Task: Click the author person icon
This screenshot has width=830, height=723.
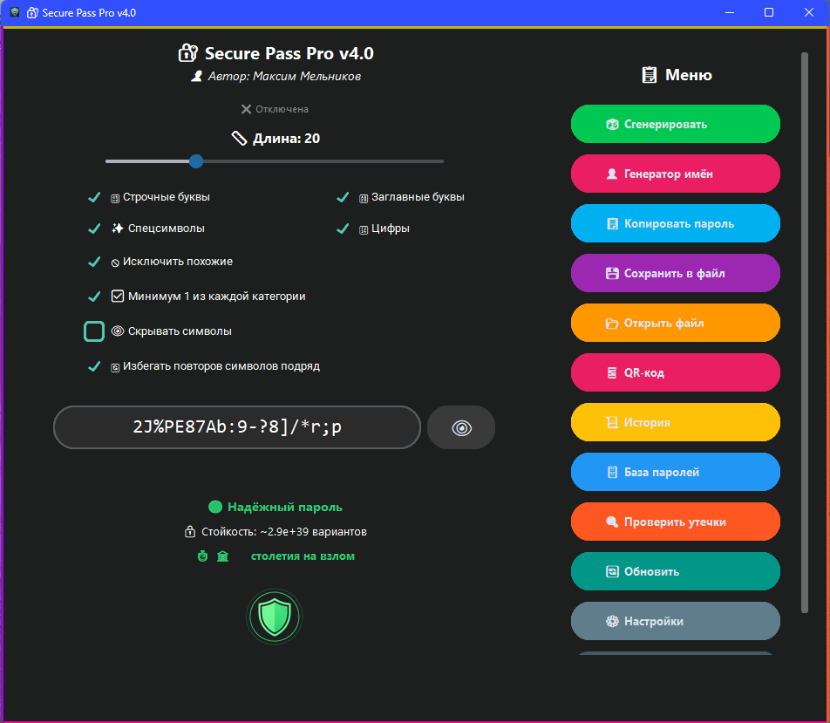Action: pos(196,76)
